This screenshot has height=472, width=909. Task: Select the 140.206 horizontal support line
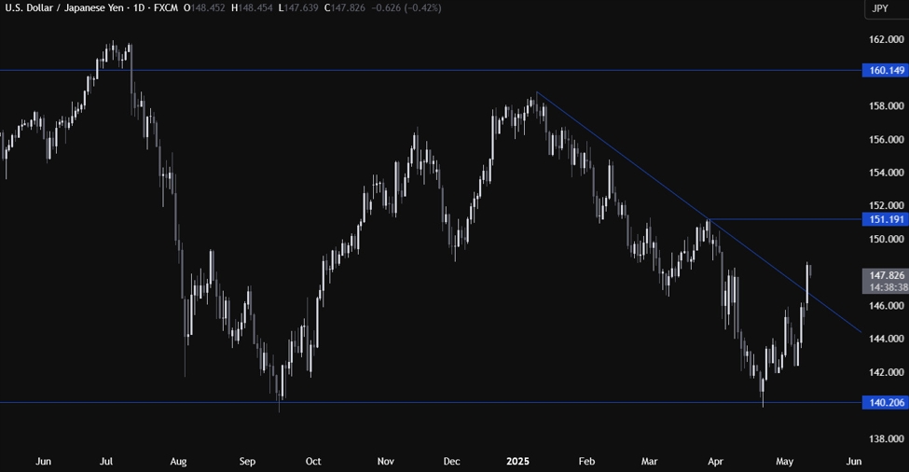click(432, 402)
